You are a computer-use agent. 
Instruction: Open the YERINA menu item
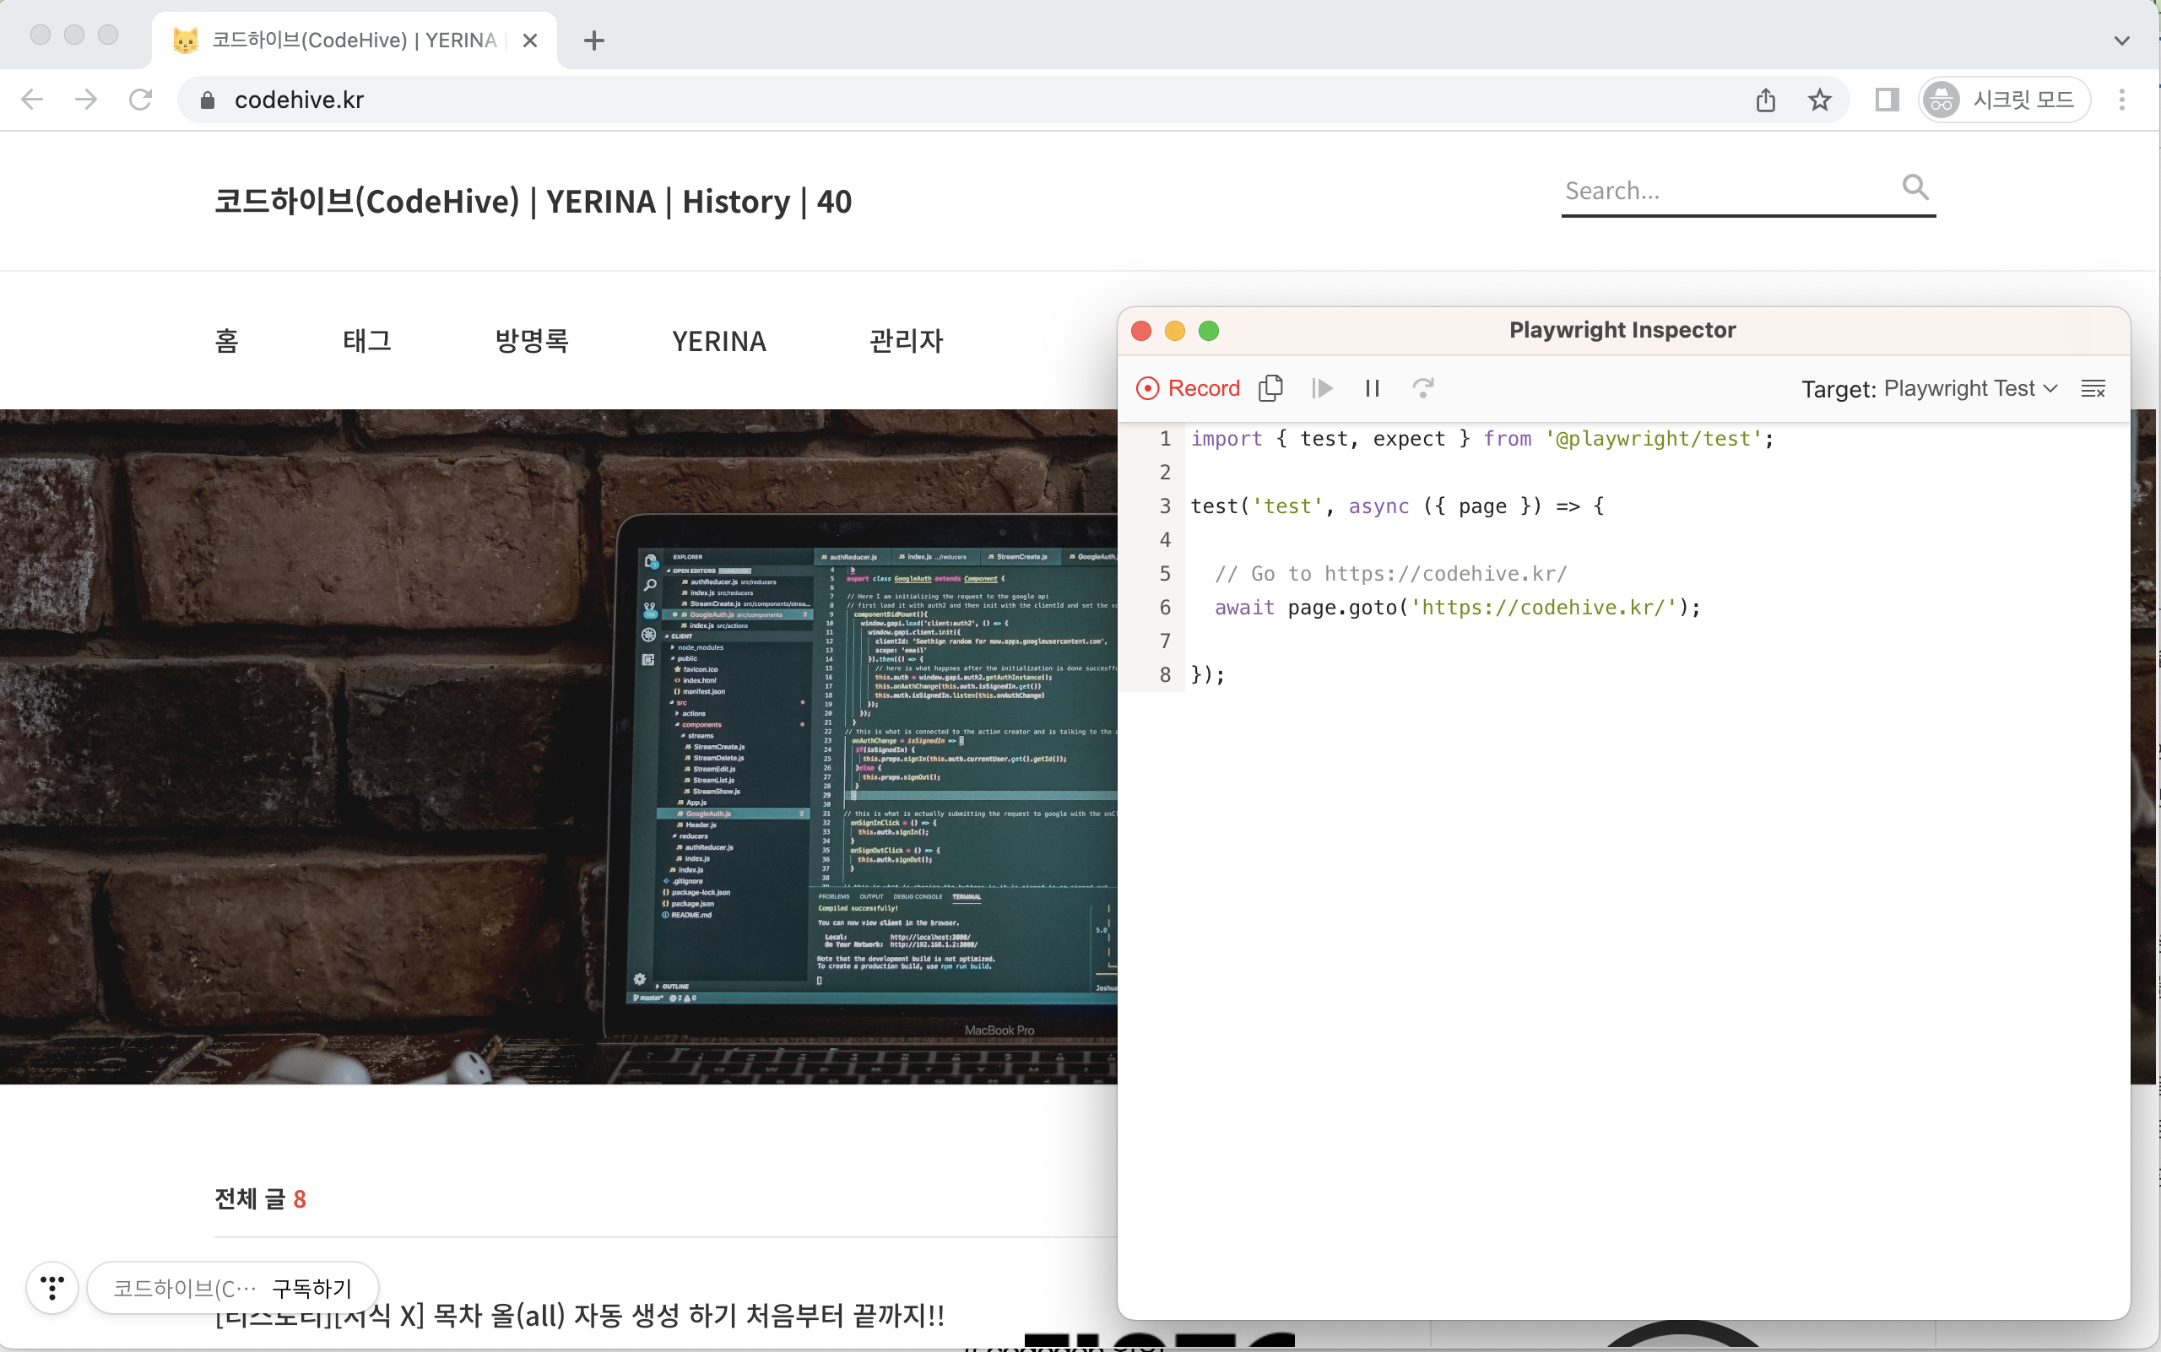(x=718, y=341)
